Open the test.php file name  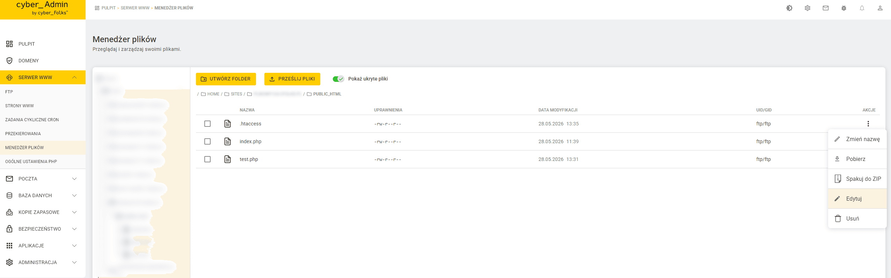click(x=249, y=159)
